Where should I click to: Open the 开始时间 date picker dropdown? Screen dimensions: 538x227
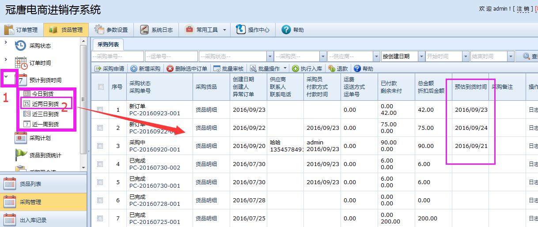click(x=466, y=57)
